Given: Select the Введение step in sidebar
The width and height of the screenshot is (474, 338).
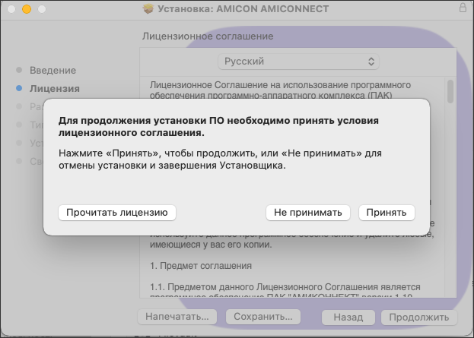Looking at the screenshot, I should coord(52,71).
